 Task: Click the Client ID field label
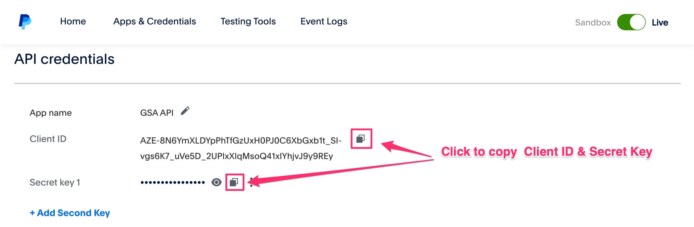click(x=48, y=139)
